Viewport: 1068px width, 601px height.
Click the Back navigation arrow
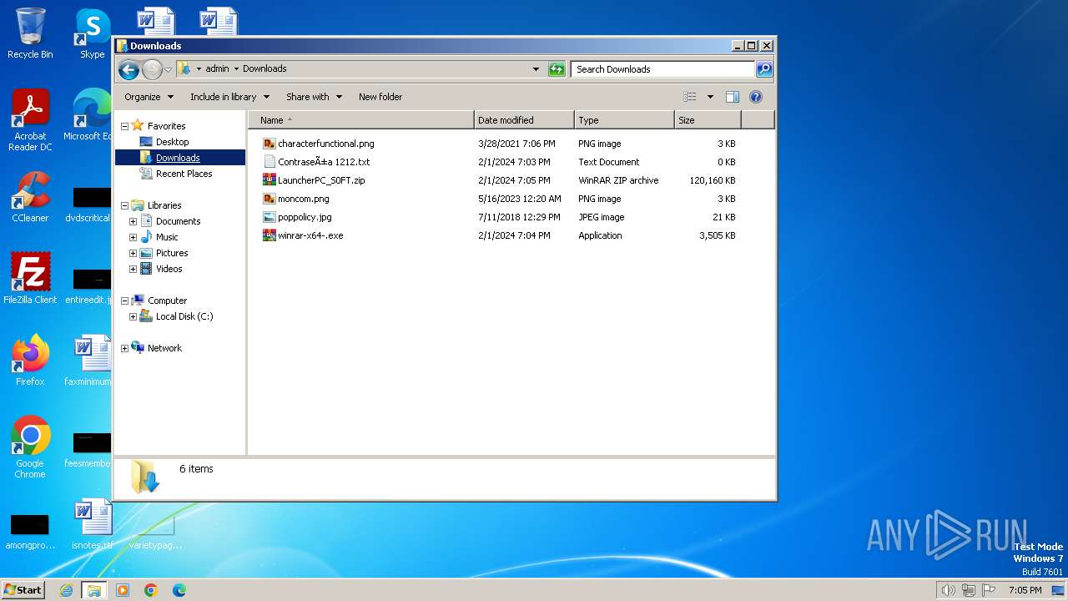[x=128, y=69]
